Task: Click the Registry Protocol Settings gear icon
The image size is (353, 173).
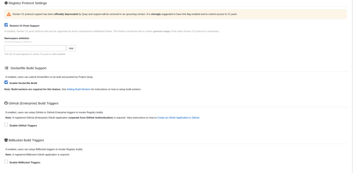Action: (x=6, y=3)
